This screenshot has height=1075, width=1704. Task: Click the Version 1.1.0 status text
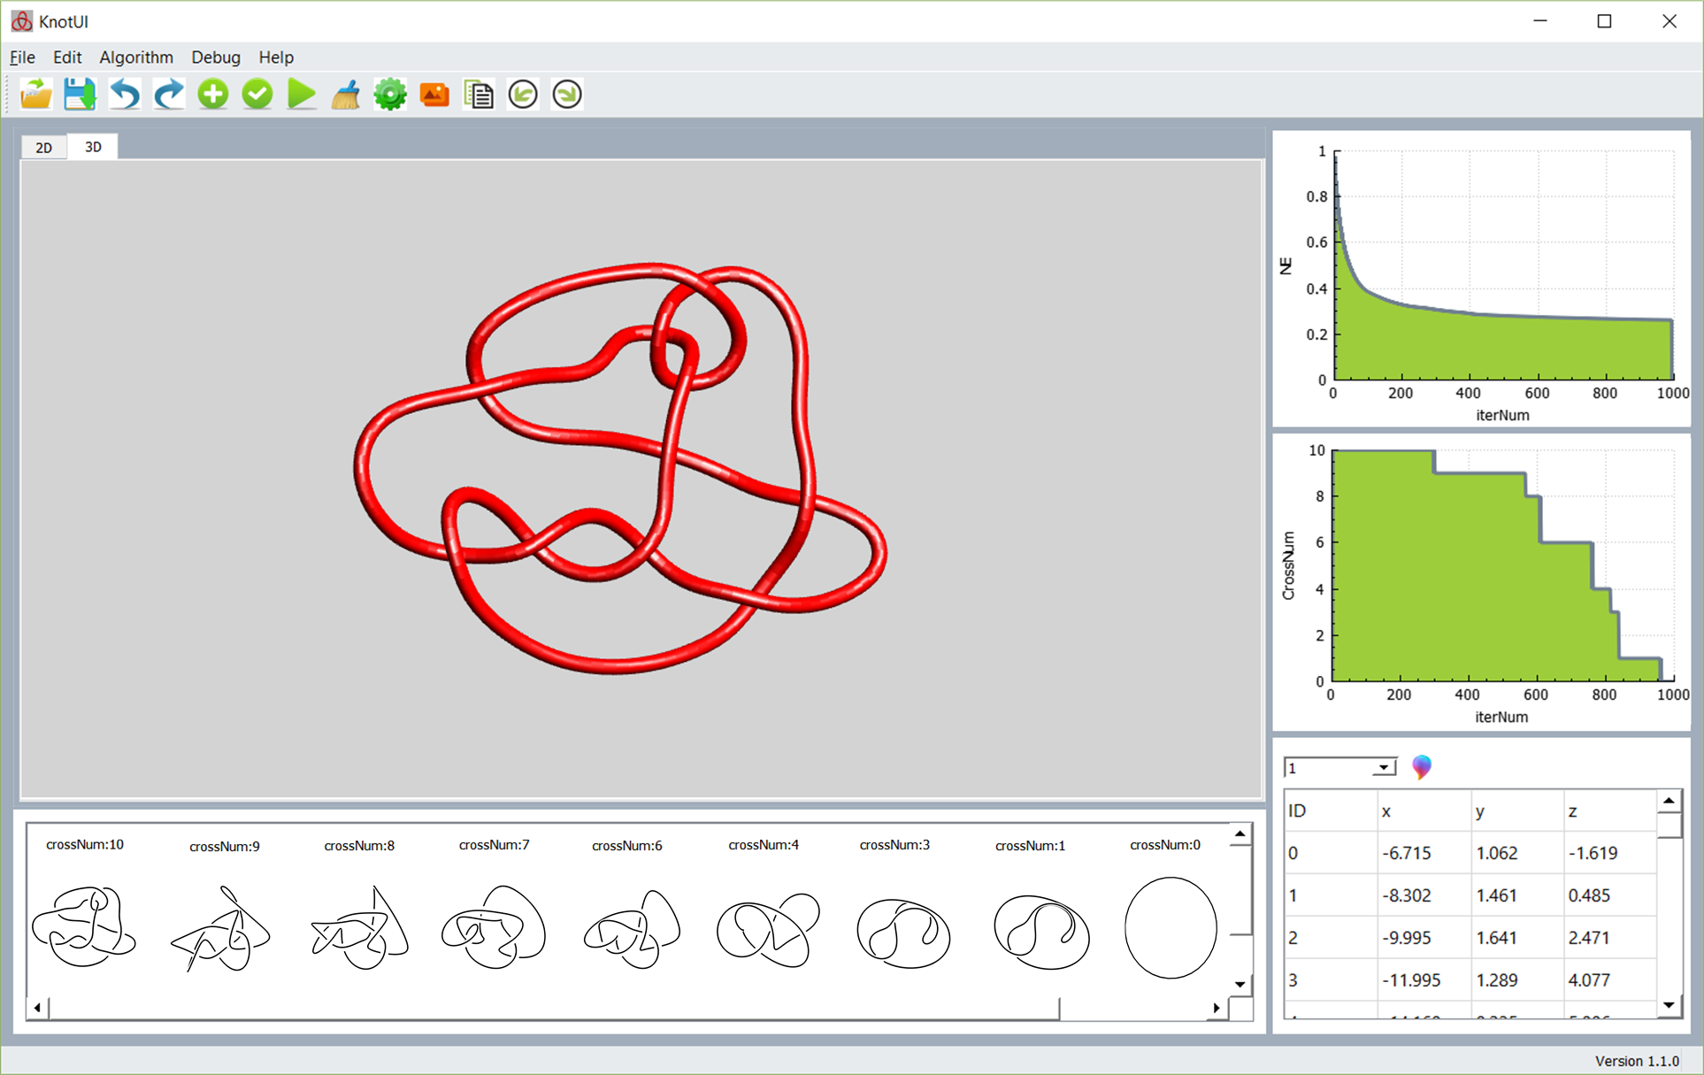tap(1637, 1061)
